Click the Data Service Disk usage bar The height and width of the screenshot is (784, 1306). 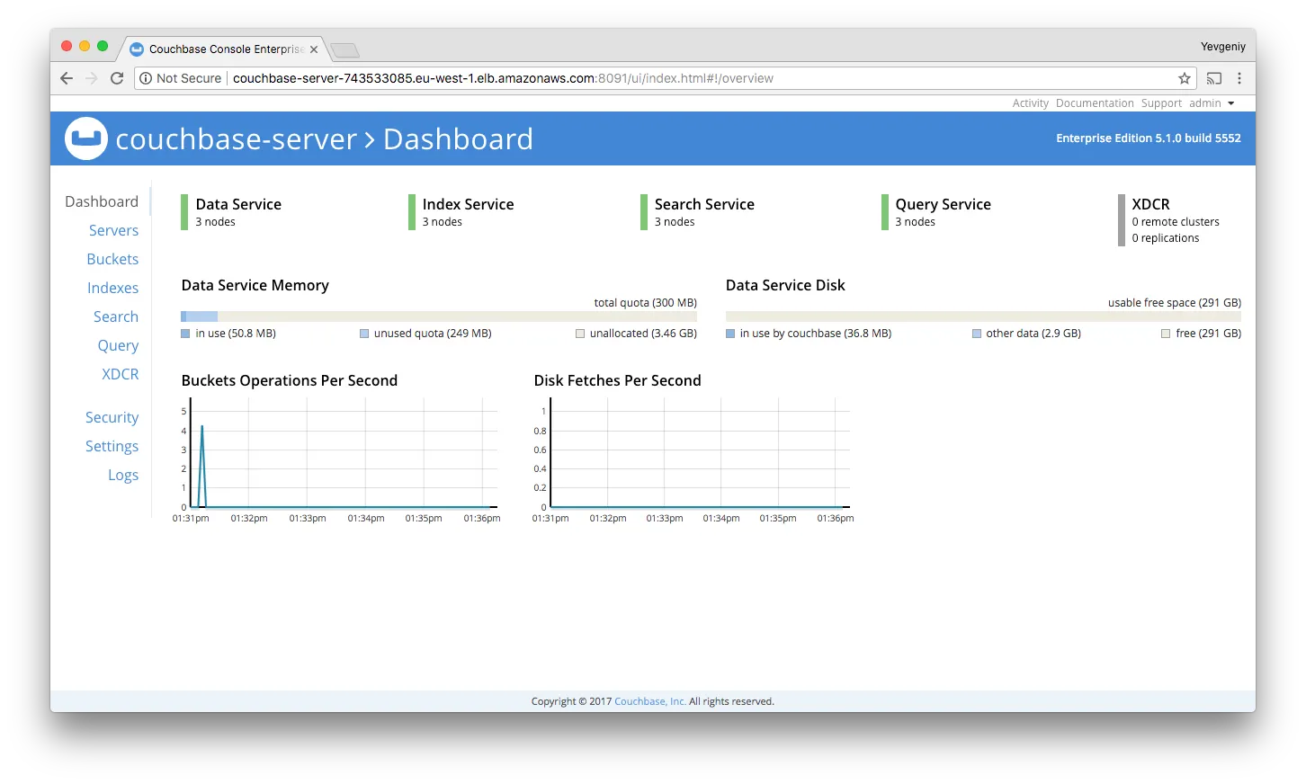(x=983, y=316)
